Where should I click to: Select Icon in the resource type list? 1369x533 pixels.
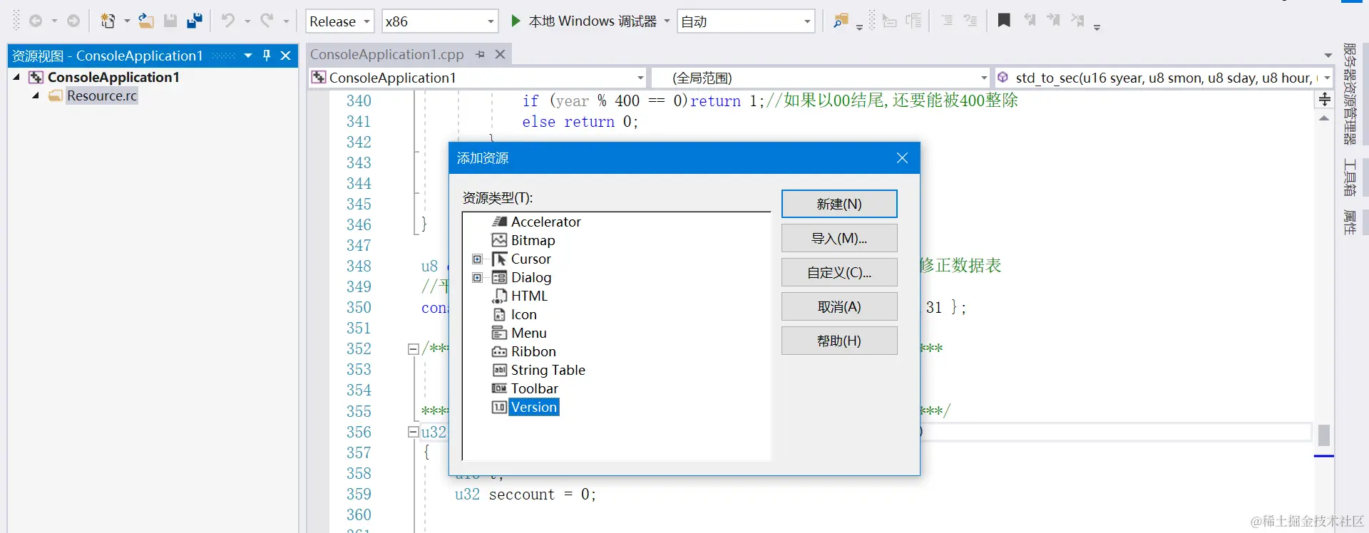point(515,314)
